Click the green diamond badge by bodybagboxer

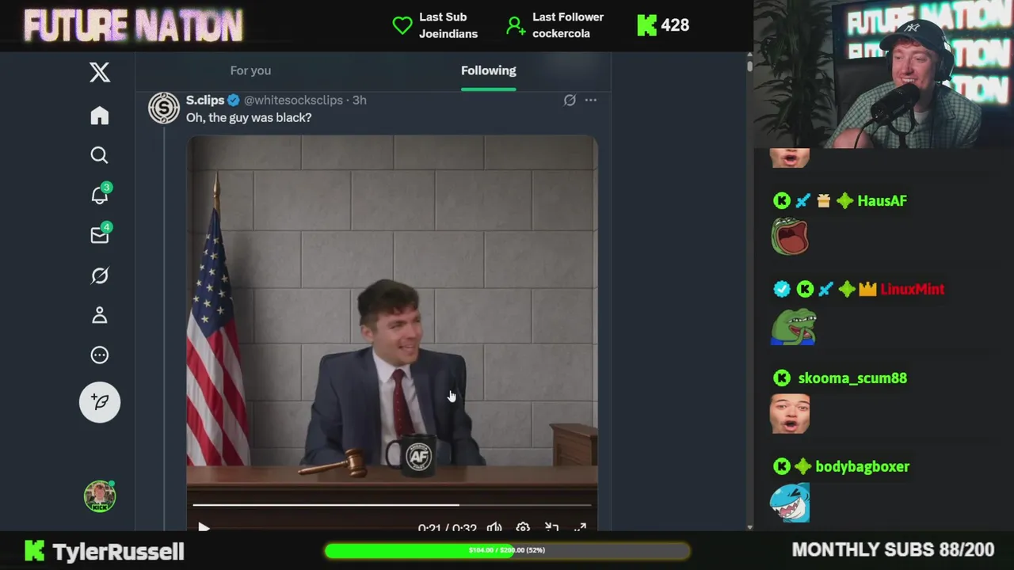point(803,467)
